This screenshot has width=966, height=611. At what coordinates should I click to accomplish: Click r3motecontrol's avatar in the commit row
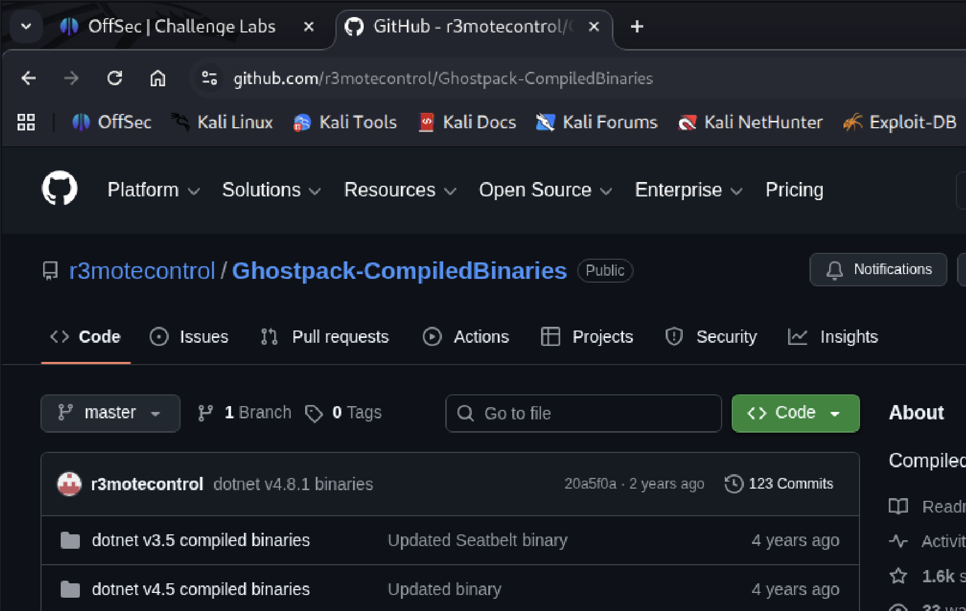(x=69, y=484)
